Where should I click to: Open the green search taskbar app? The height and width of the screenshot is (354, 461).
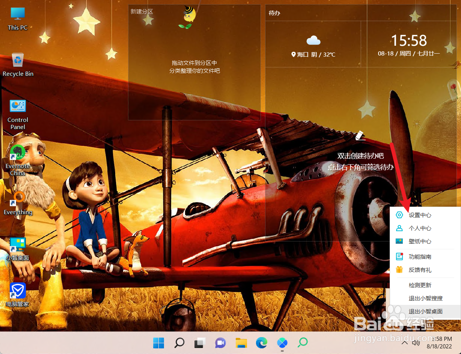pyautogui.click(x=303, y=342)
